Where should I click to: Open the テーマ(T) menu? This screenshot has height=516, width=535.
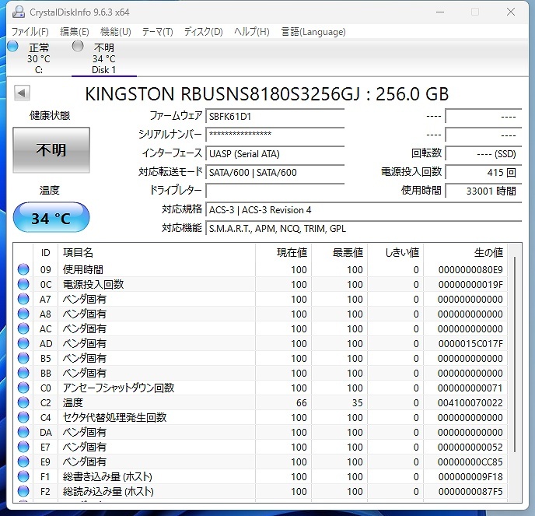pos(157,32)
